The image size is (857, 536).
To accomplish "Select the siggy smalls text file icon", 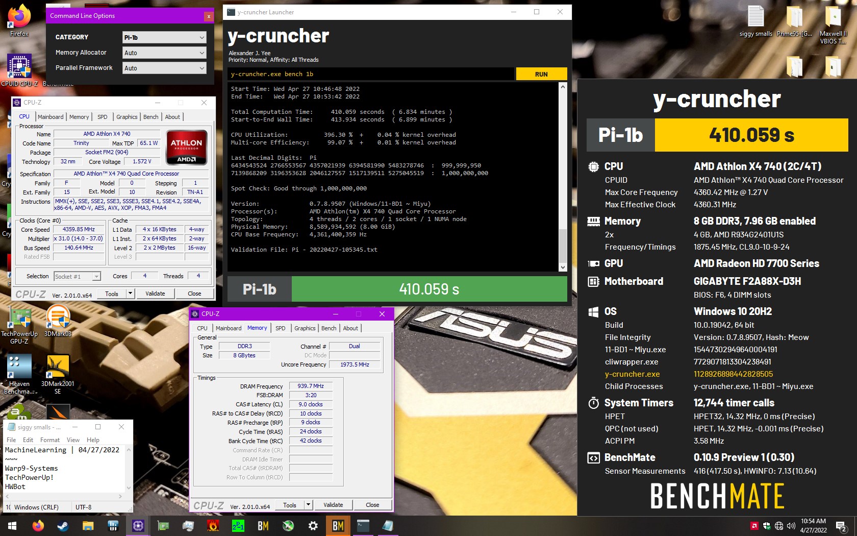I will point(755,21).
